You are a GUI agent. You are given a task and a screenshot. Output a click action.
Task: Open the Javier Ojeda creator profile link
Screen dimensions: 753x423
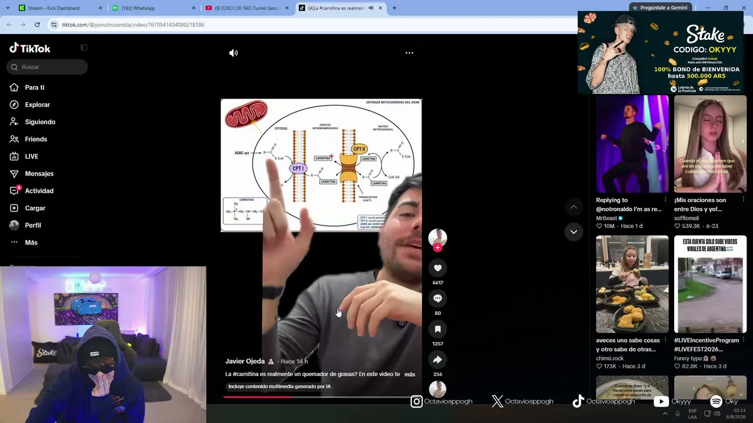245,361
